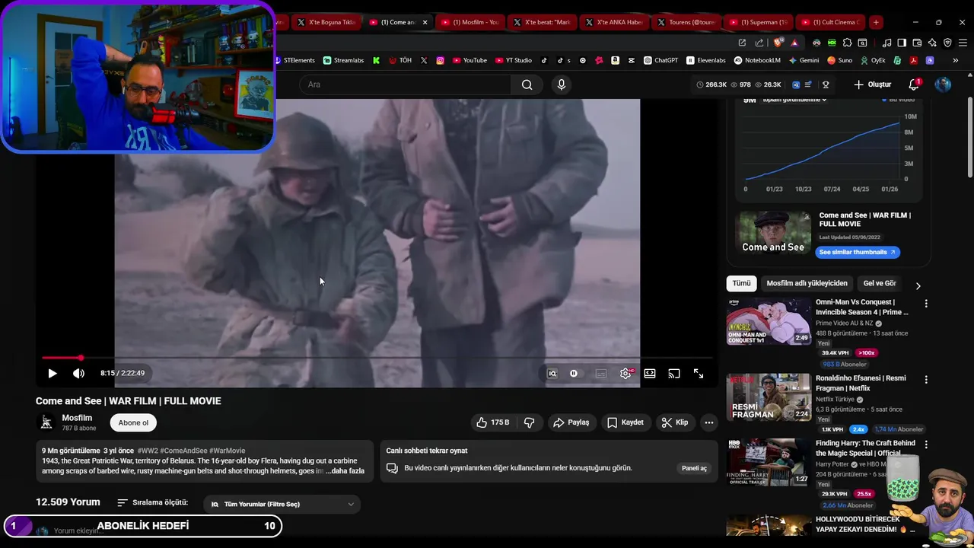This screenshot has height=548, width=974.
Task: Click the IQ search icon in player controls
Action: 552,374
